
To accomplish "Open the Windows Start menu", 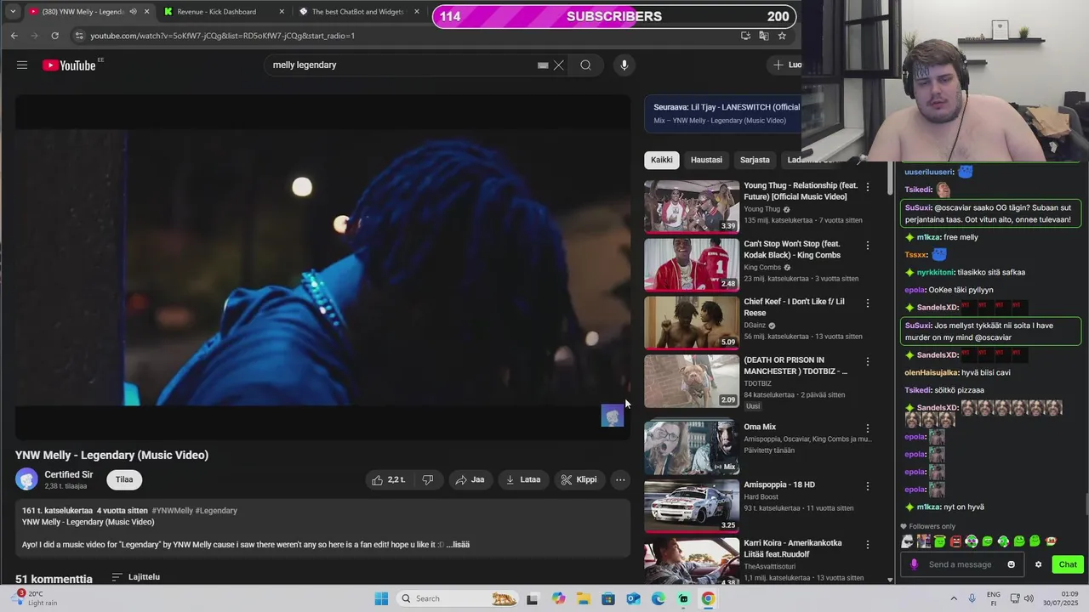I will tap(381, 598).
